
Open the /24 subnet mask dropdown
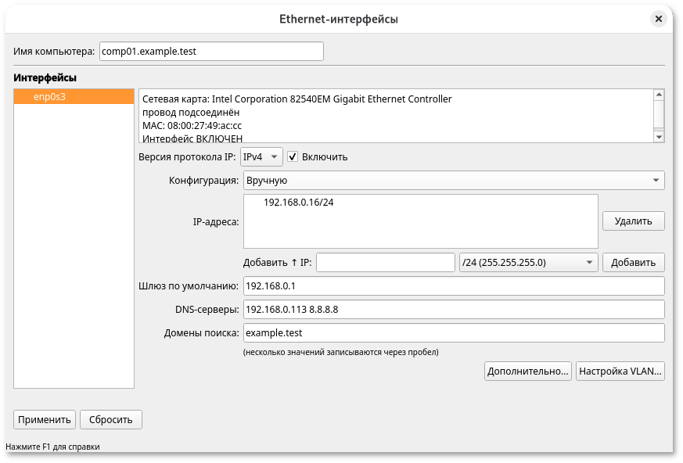tap(527, 263)
